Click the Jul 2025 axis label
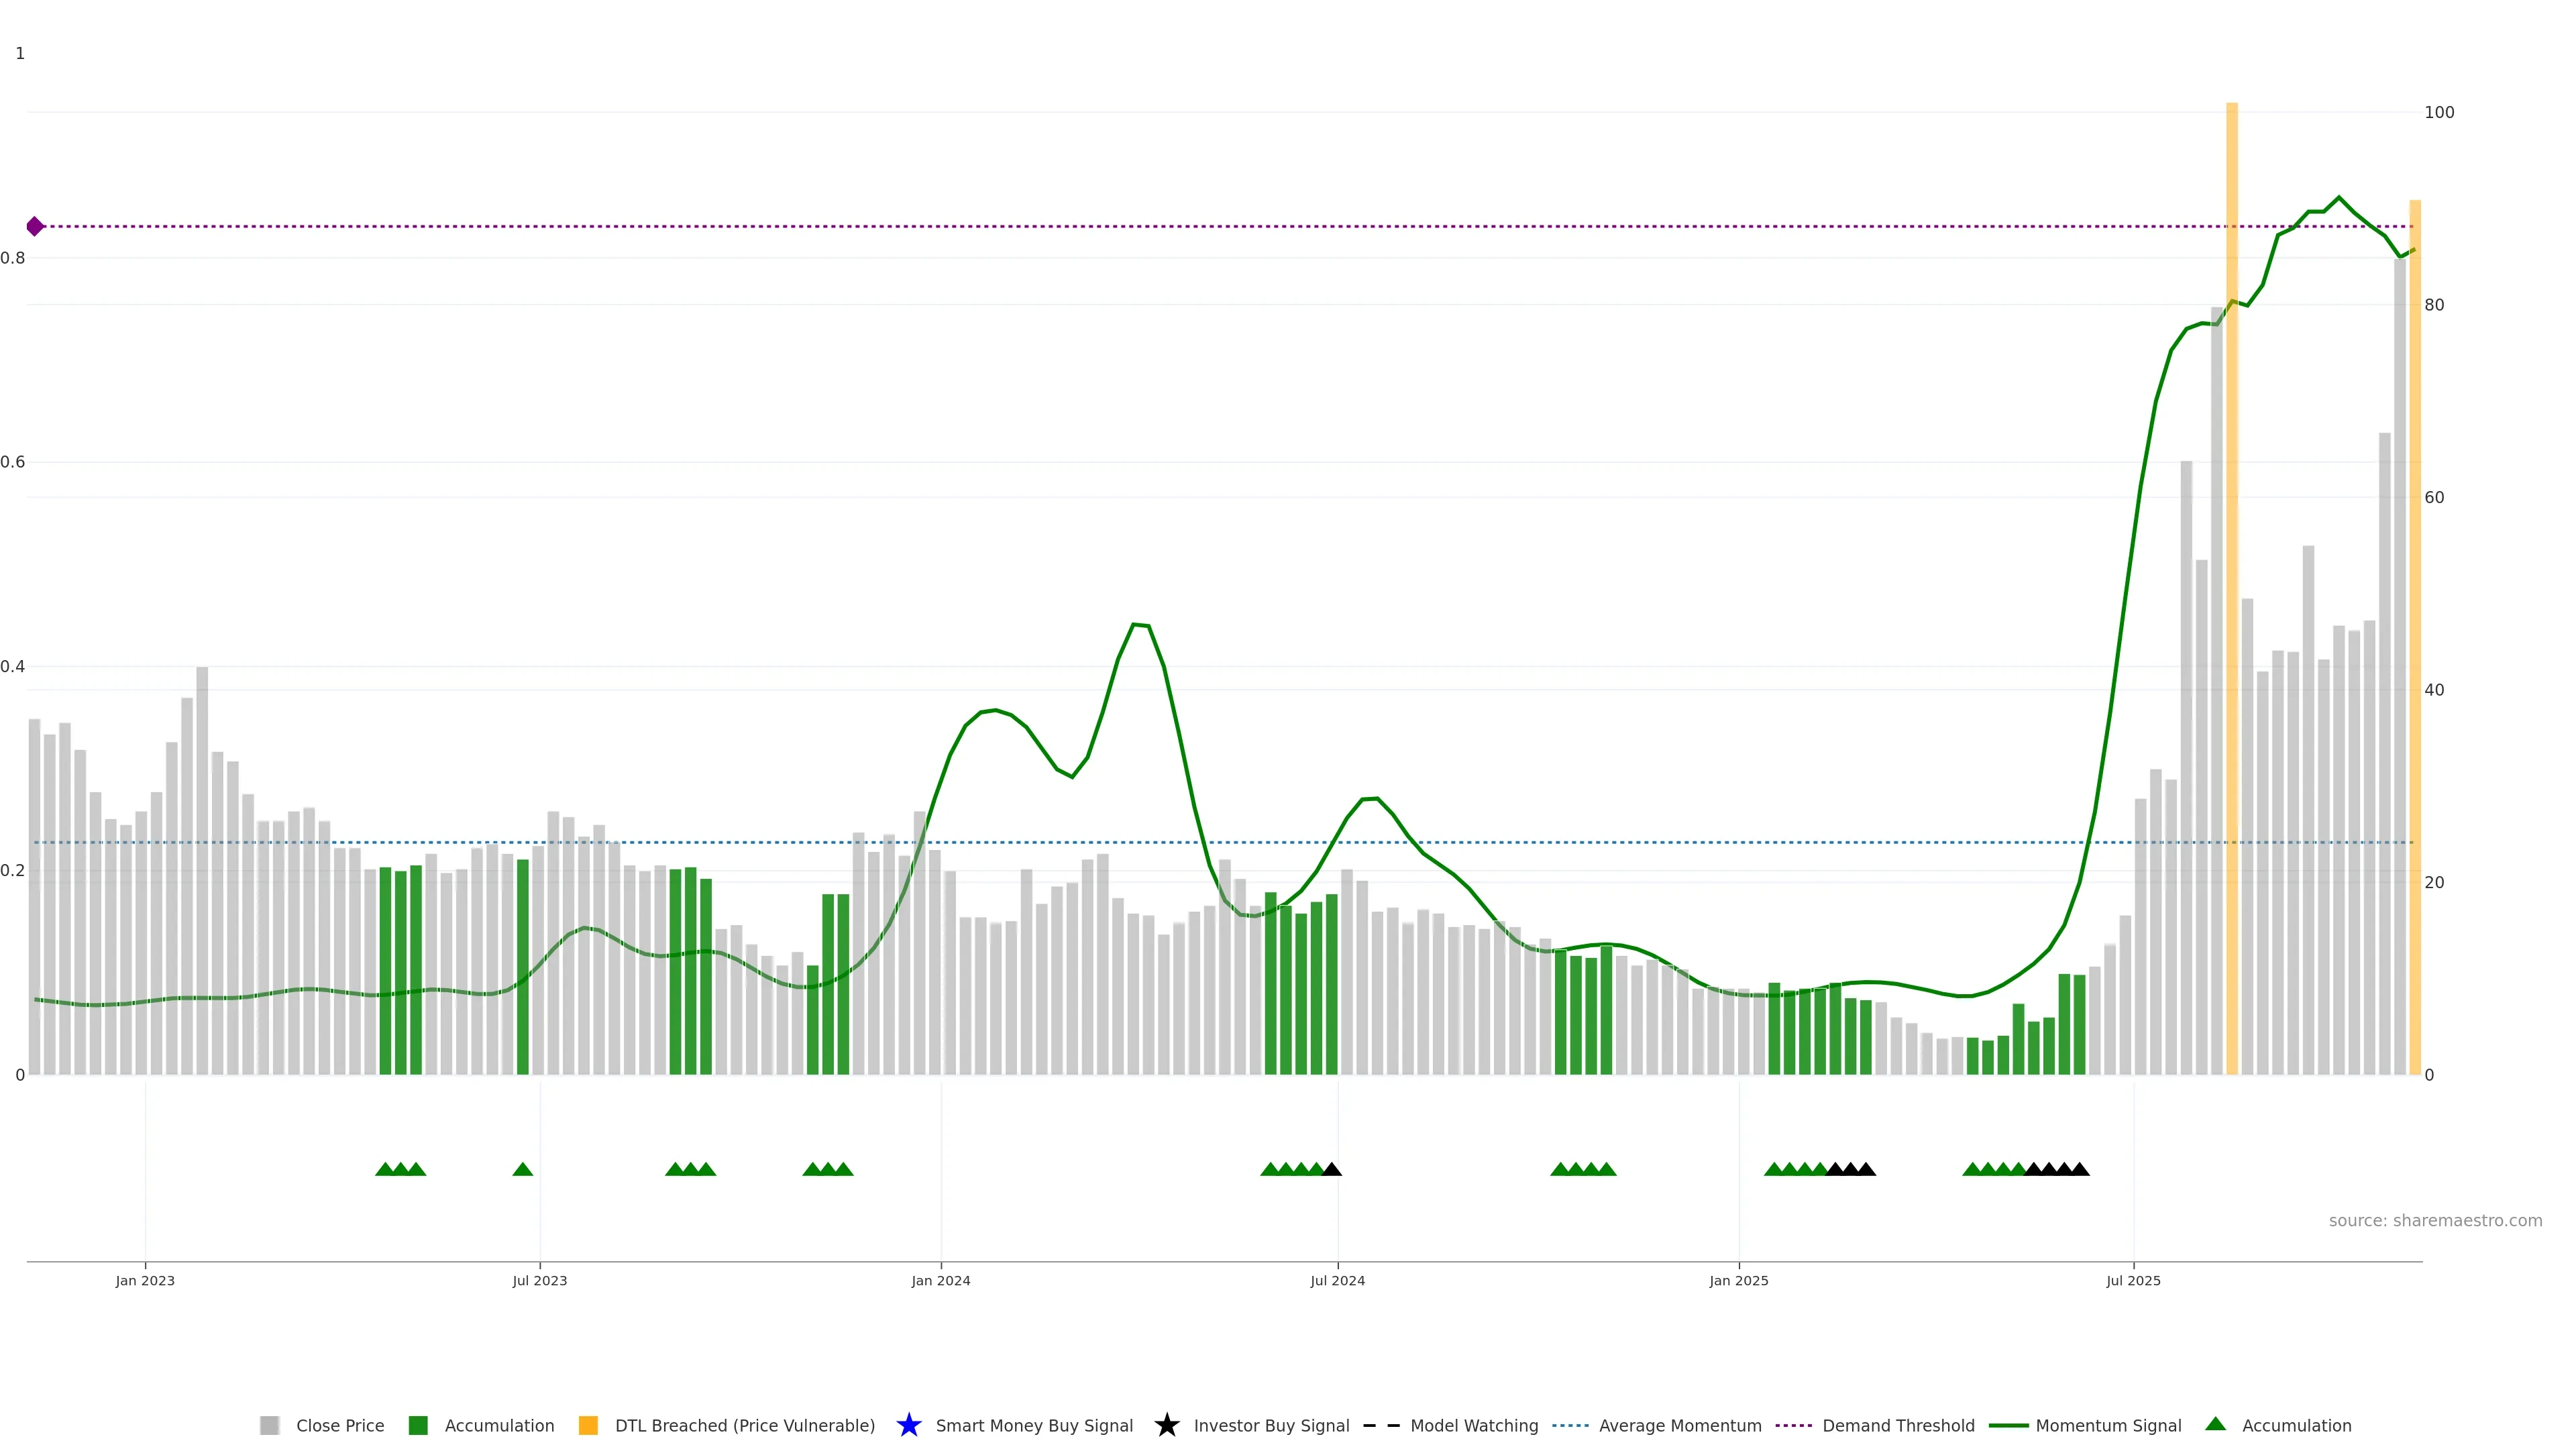Screen dimensions: 2576x1449 [2133, 1280]
